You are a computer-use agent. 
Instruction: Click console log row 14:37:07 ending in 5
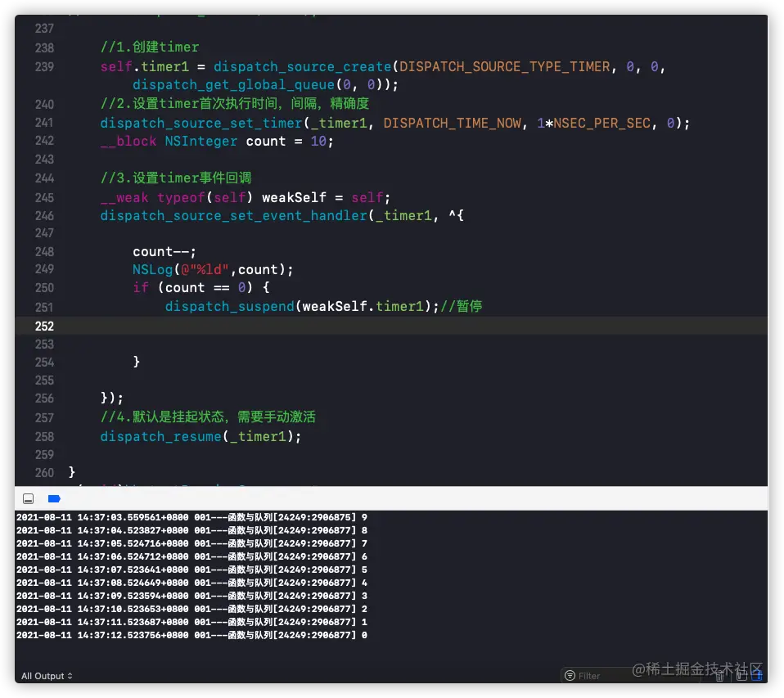point(191,570)
